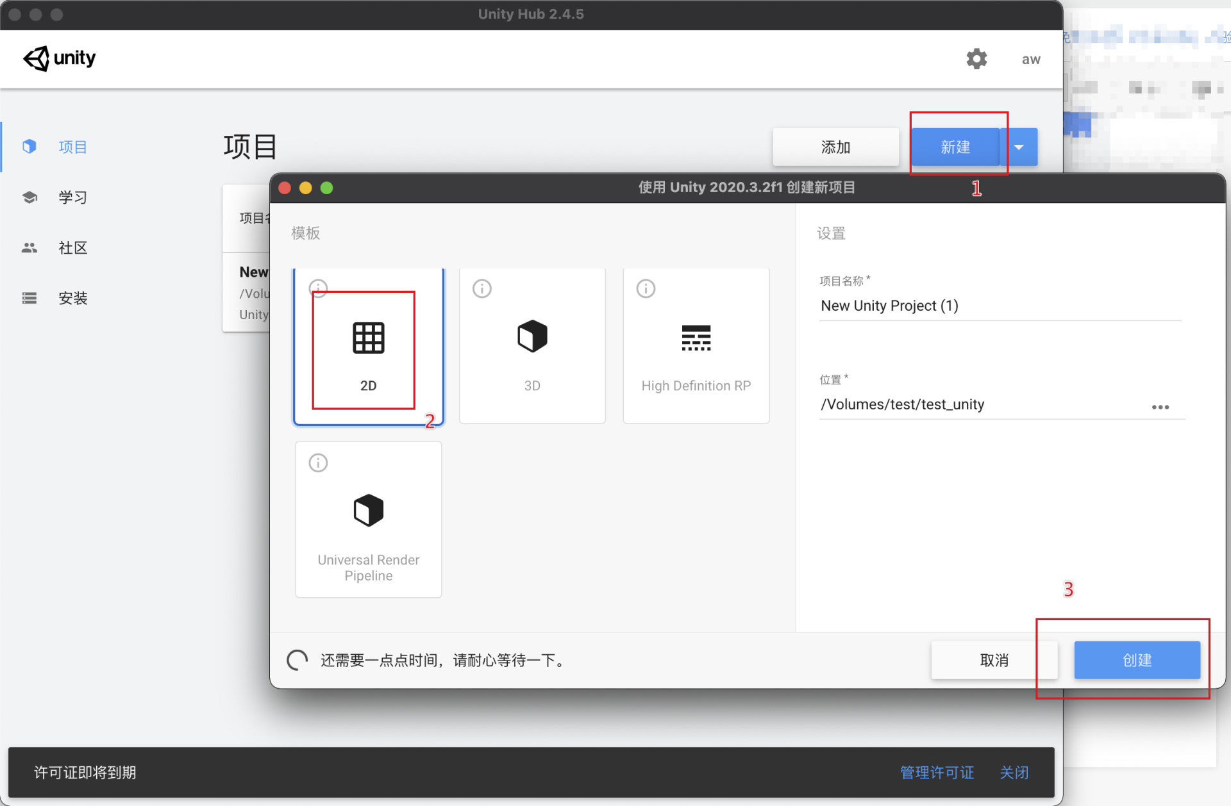Click 取消 to cancel project creation

point(994,660)
